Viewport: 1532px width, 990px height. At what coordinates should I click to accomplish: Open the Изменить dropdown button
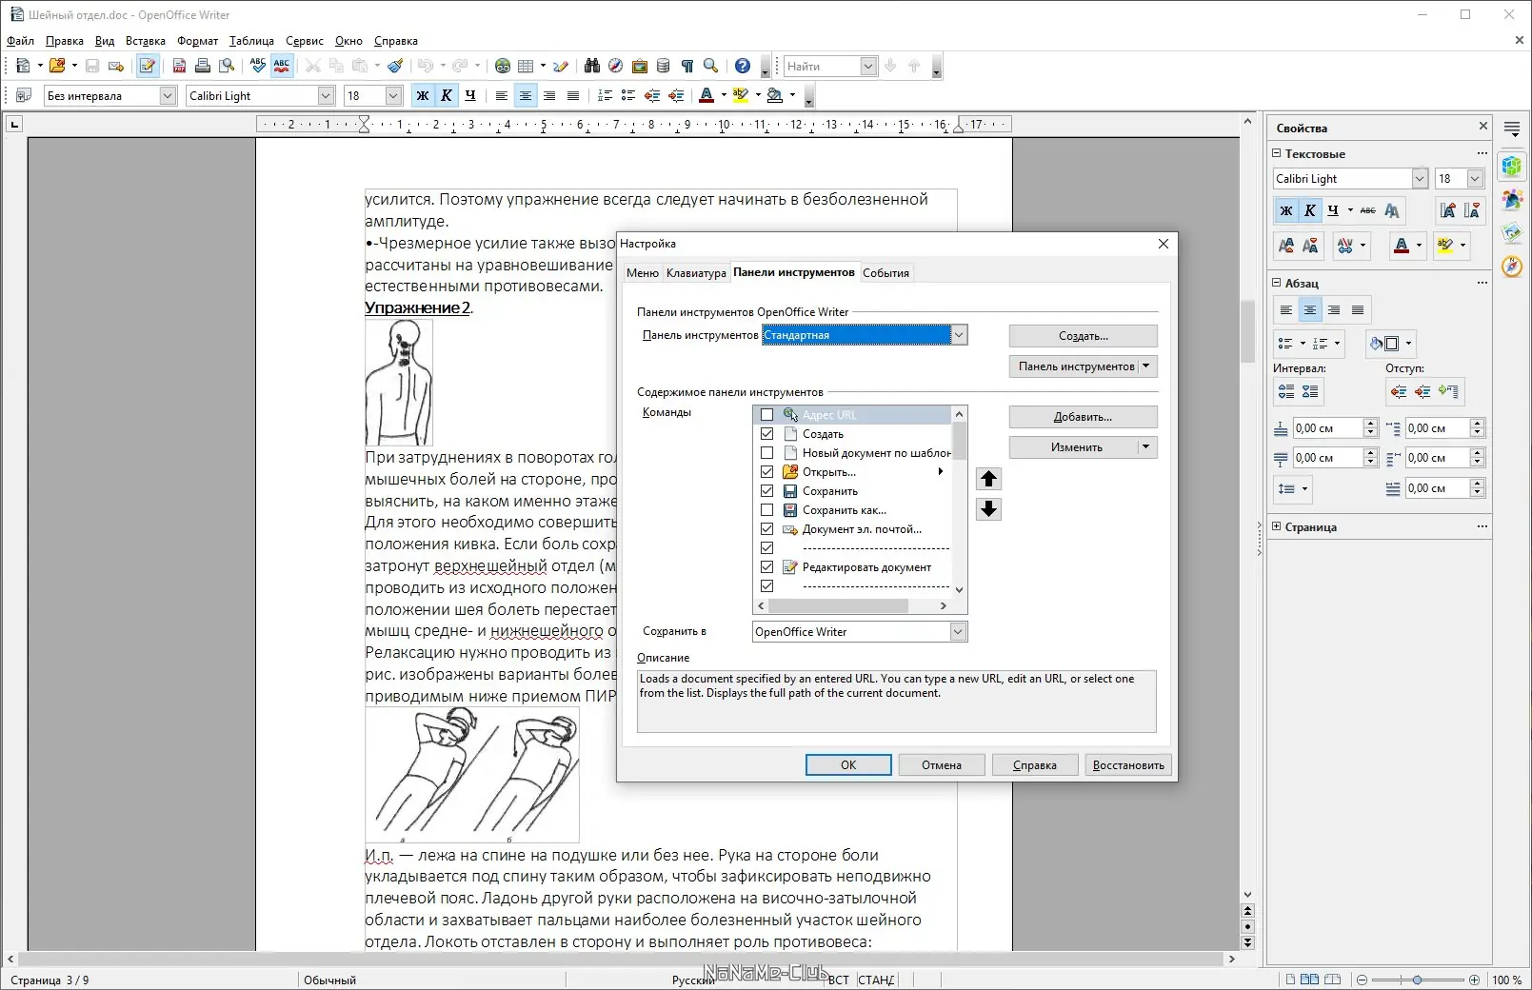[x=1083, y=447]
